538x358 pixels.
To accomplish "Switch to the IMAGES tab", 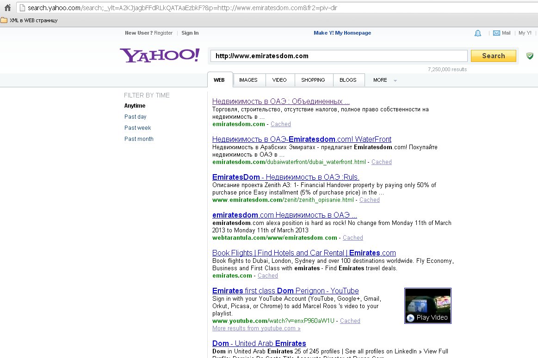I will [x=248, y=80].
